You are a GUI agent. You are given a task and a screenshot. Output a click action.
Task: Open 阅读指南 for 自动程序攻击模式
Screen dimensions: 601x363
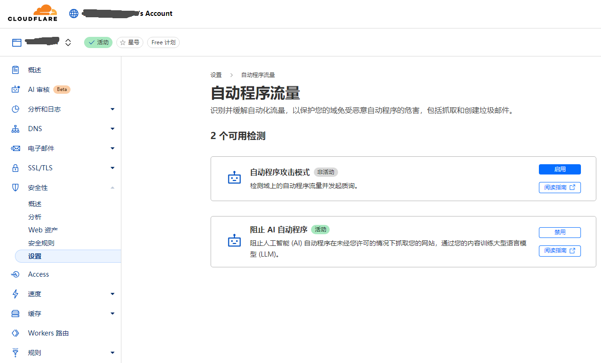[559, 188]
